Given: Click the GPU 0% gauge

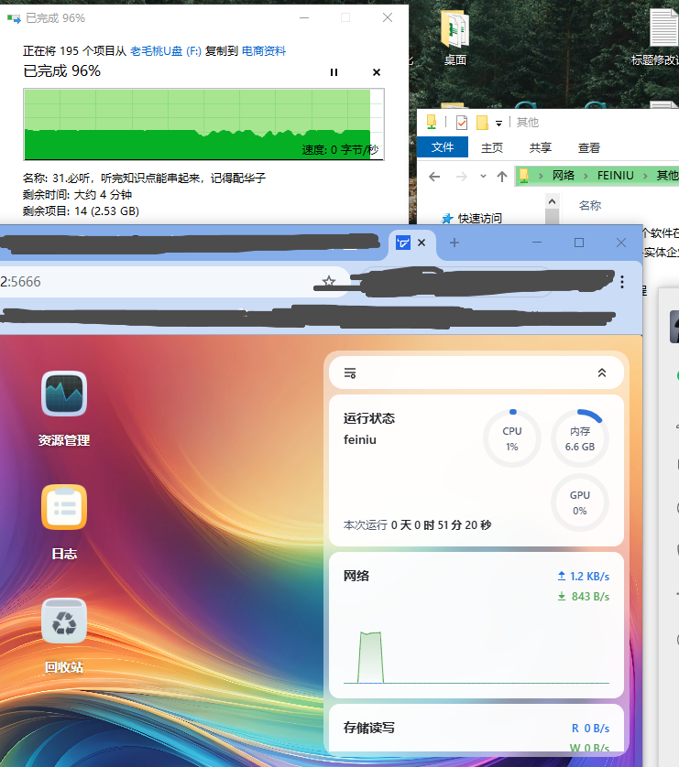Looking at the screenshot, I should [580, 502].
